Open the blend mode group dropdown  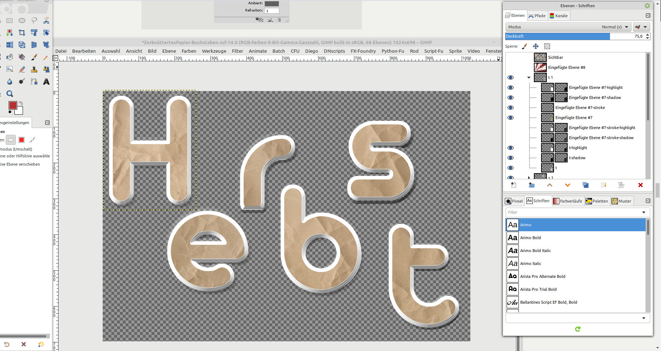[641, 27]
